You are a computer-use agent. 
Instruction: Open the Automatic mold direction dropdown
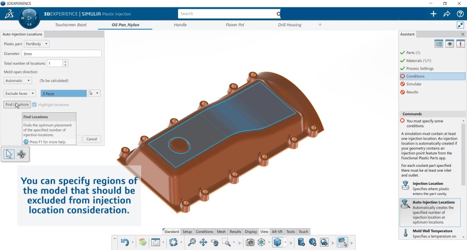click(18, 80)
